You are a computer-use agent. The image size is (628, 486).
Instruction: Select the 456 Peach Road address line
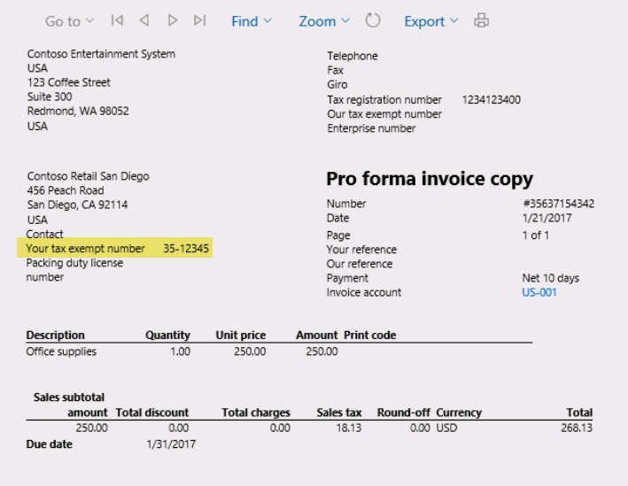pyautogui.click(x=66, y=190)
